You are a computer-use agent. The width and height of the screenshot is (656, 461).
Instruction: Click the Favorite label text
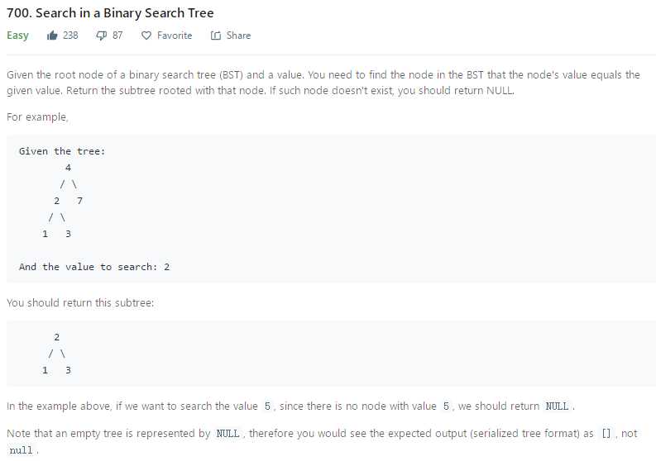[175, 36]
